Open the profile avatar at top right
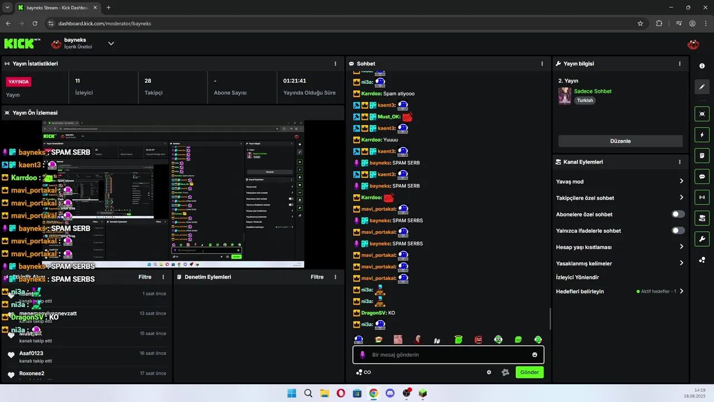Image resolution: width=714 pixels, height=402 pixels. 693,44
